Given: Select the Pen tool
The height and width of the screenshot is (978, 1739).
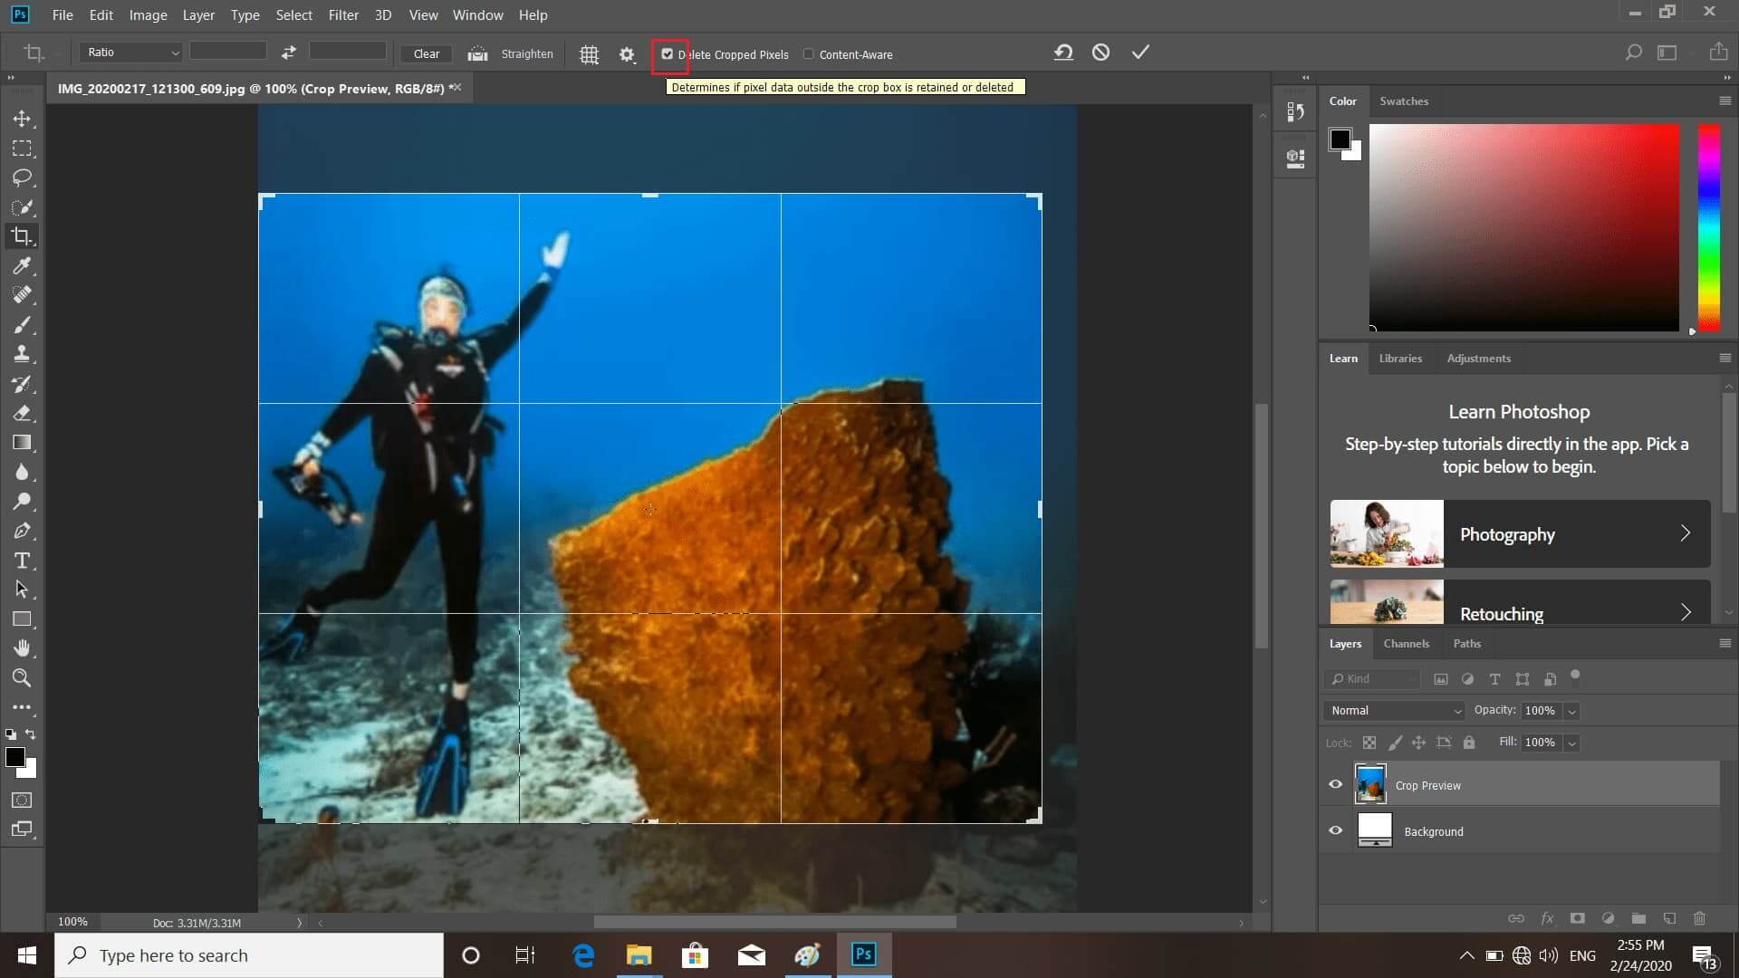Looking at the screenshot, I should (x=22, y=531).
